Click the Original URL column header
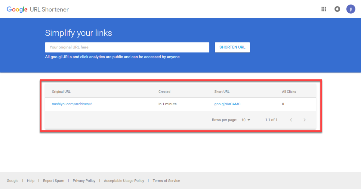Viewport: 361px width, 189px height. pyautogui.click(x=61, y=91)
